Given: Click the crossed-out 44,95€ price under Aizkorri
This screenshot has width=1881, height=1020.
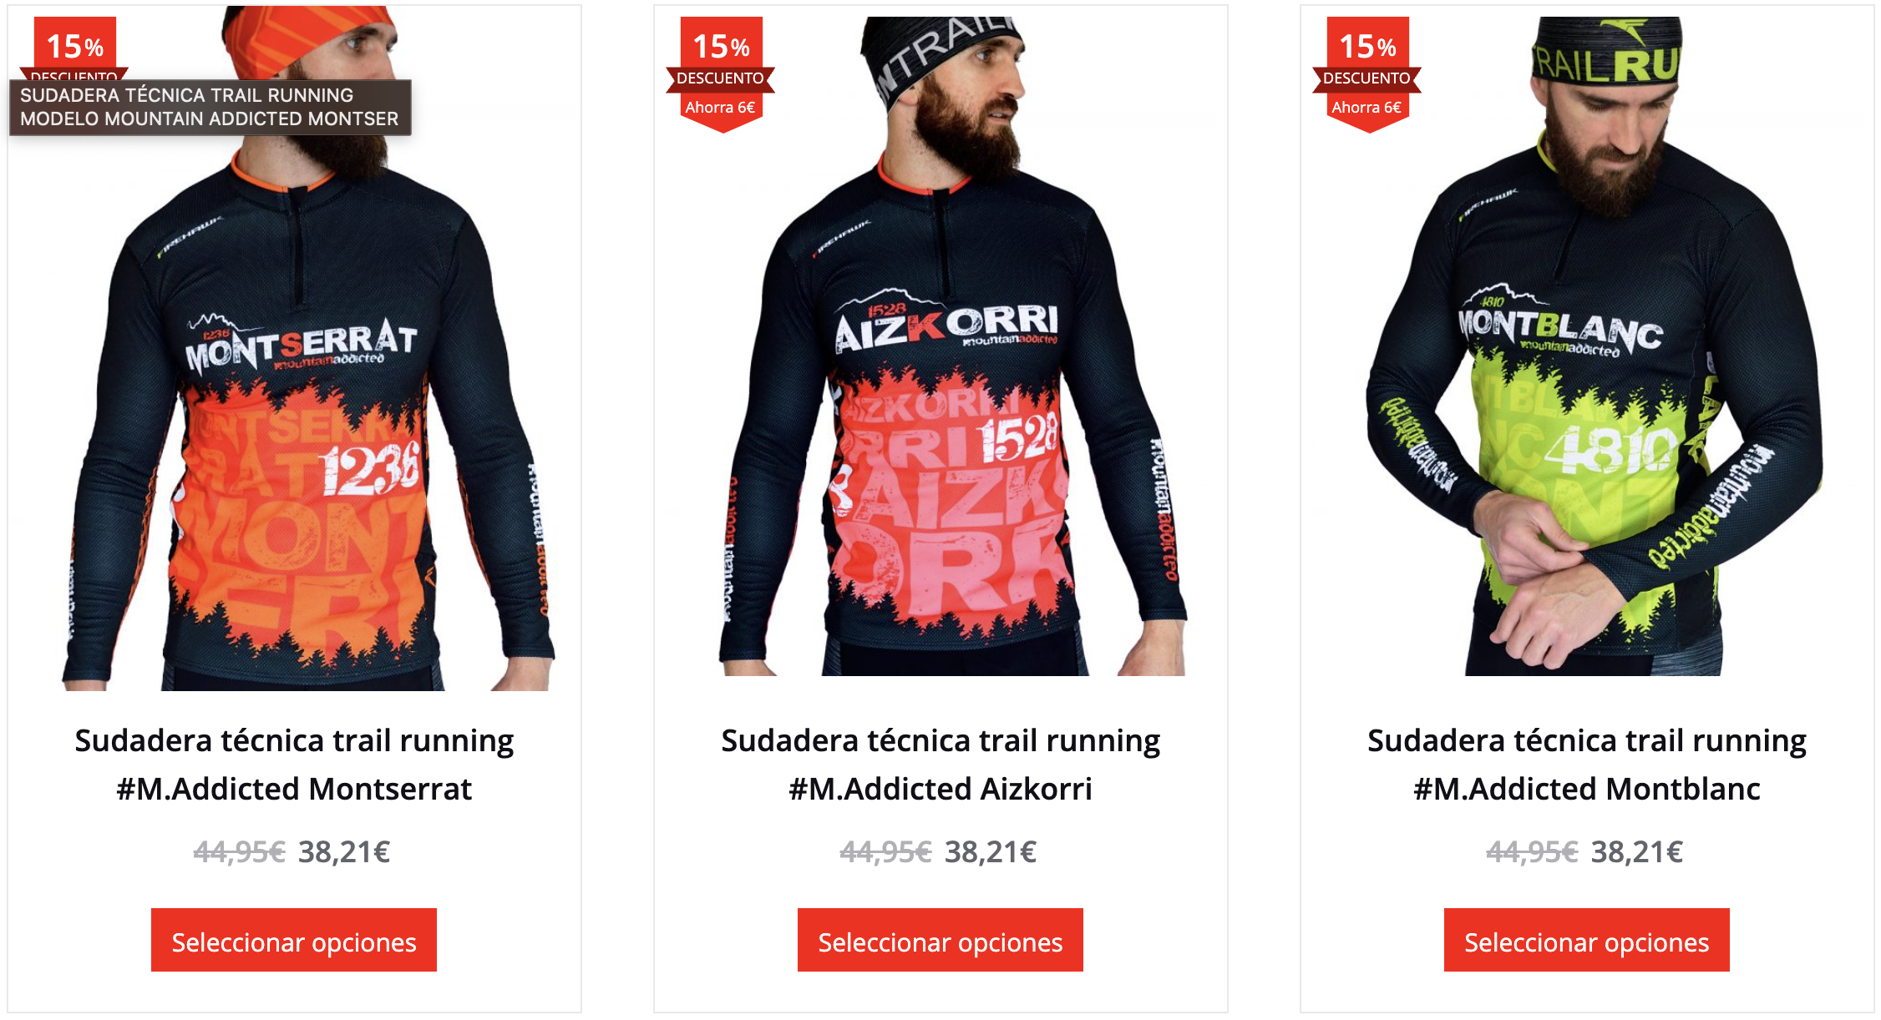Looking at the screenshot, I should pyautogui.click(x=886, y=852).
